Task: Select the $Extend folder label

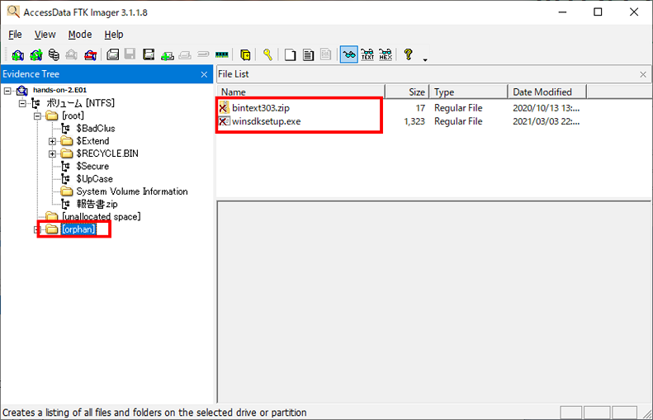Action: pos(92,141)
